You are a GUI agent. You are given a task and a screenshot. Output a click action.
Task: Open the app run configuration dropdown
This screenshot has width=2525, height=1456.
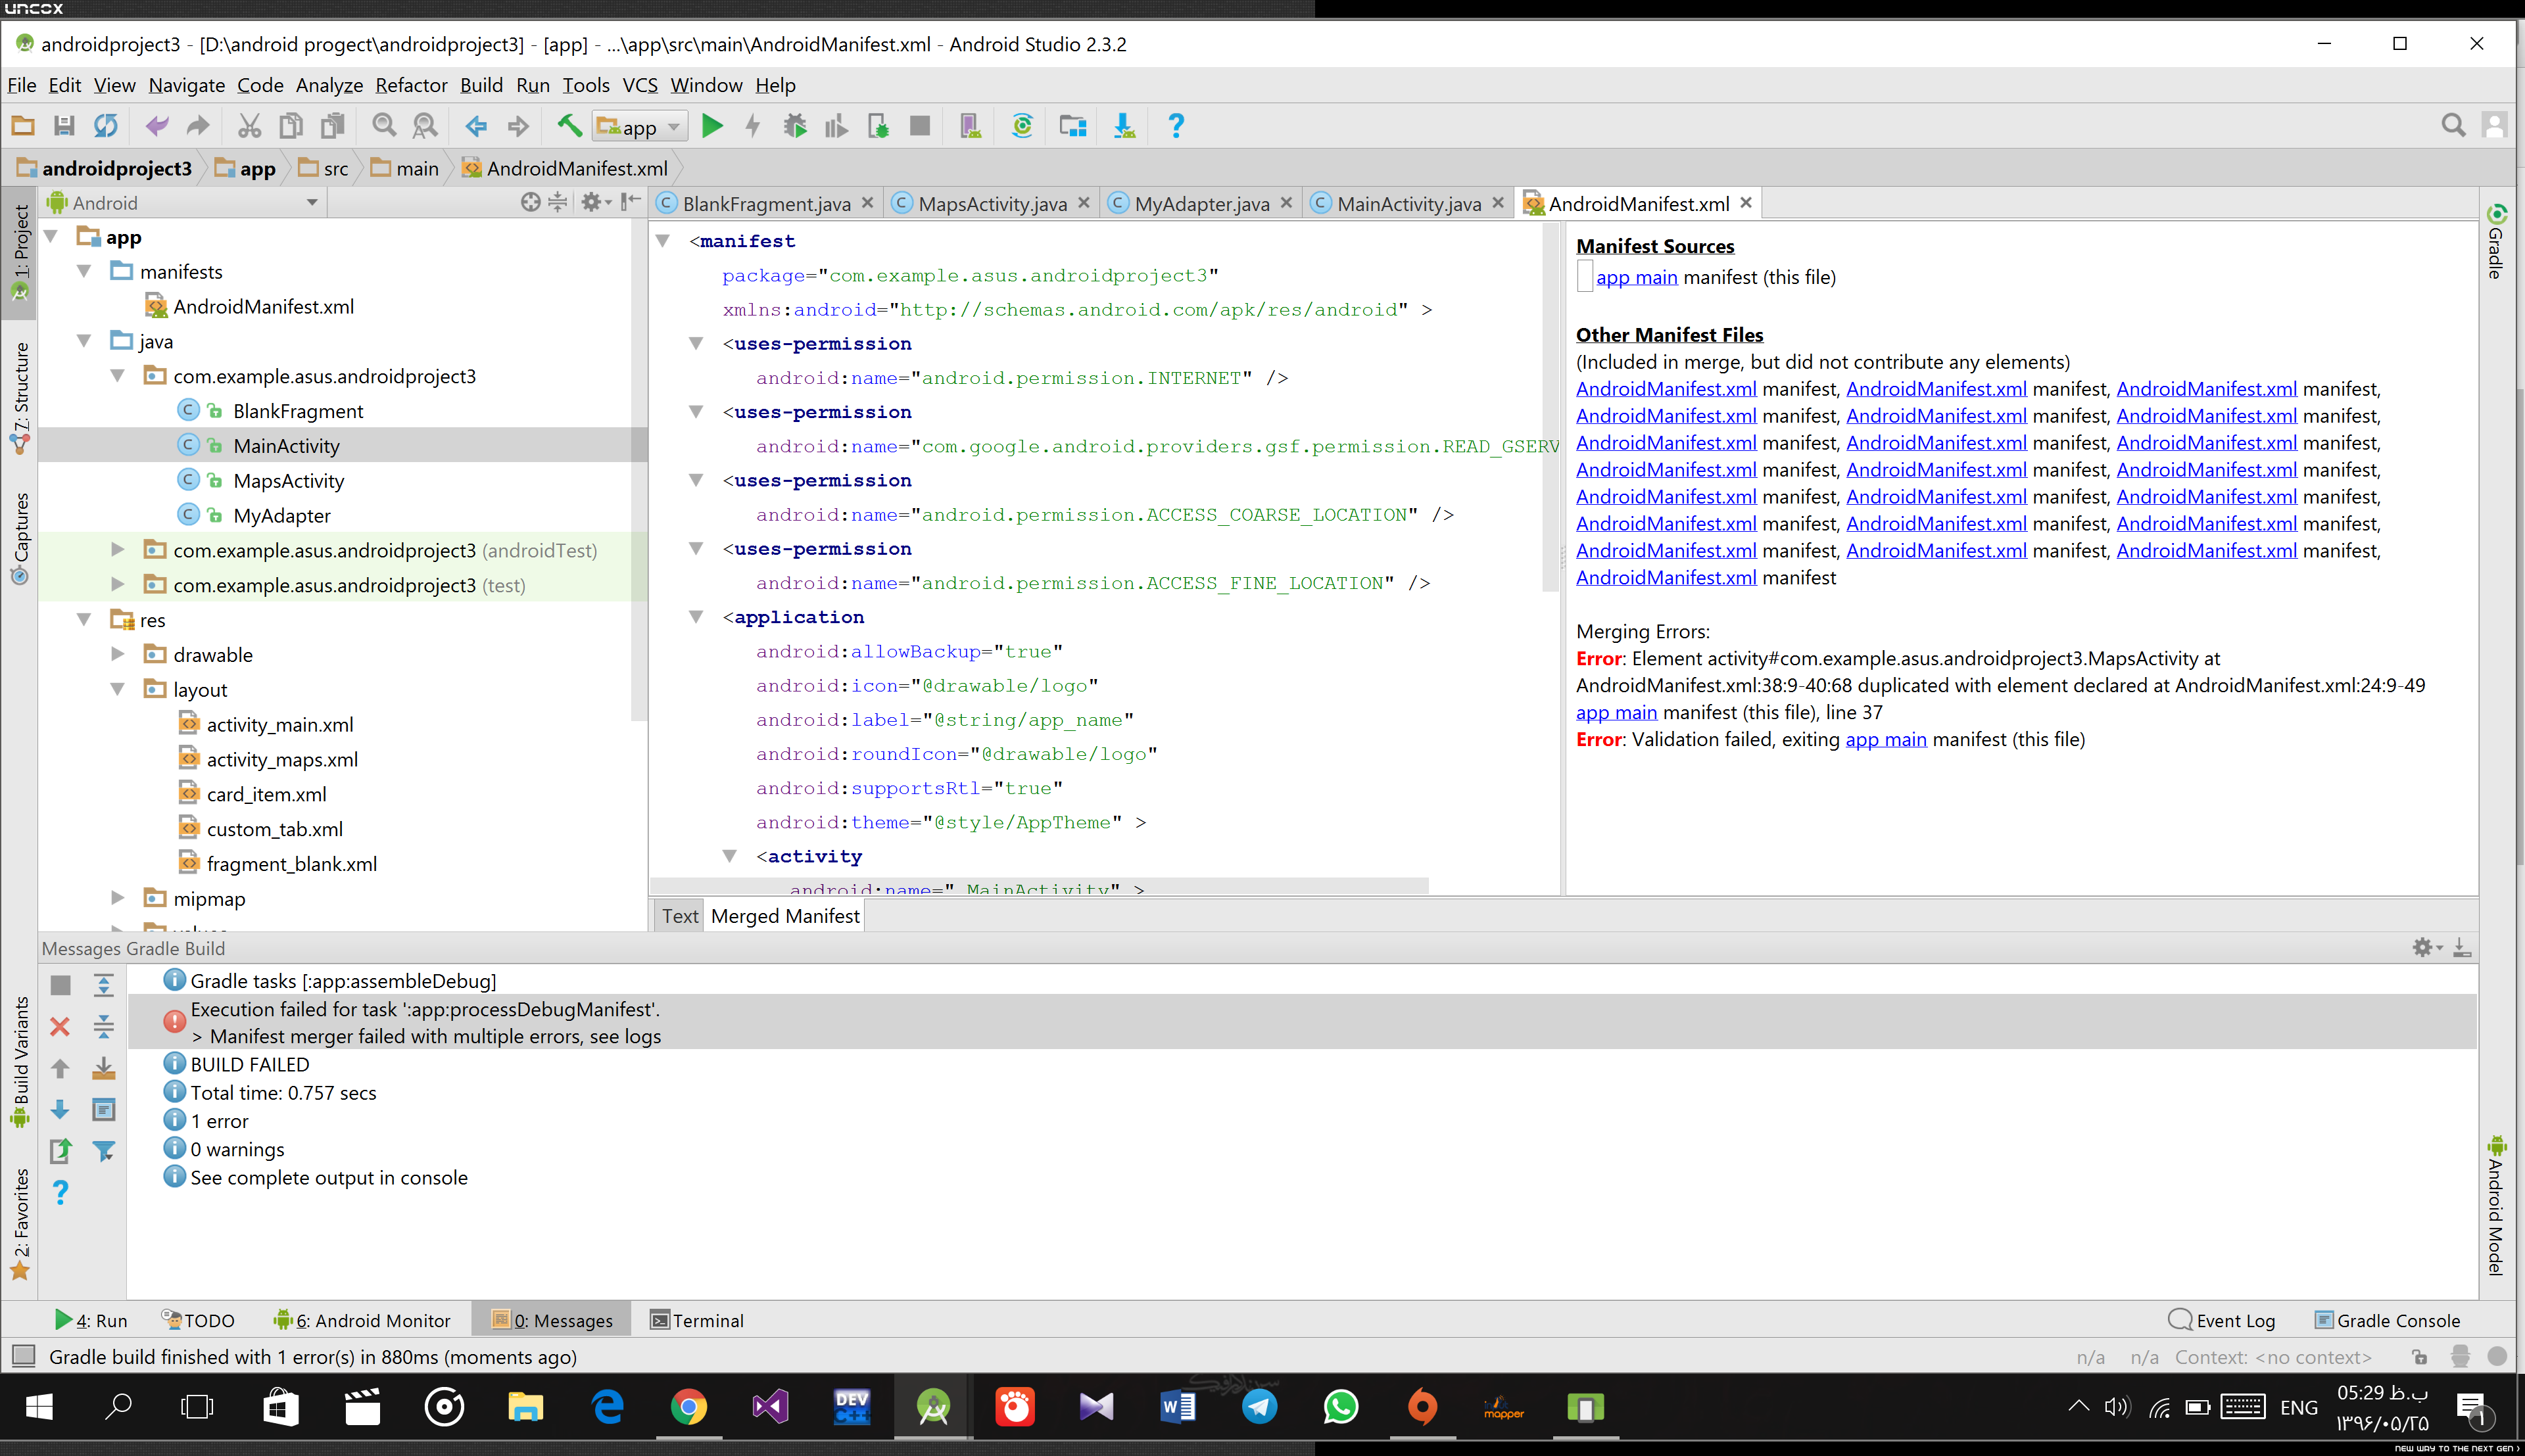point(640,127)
